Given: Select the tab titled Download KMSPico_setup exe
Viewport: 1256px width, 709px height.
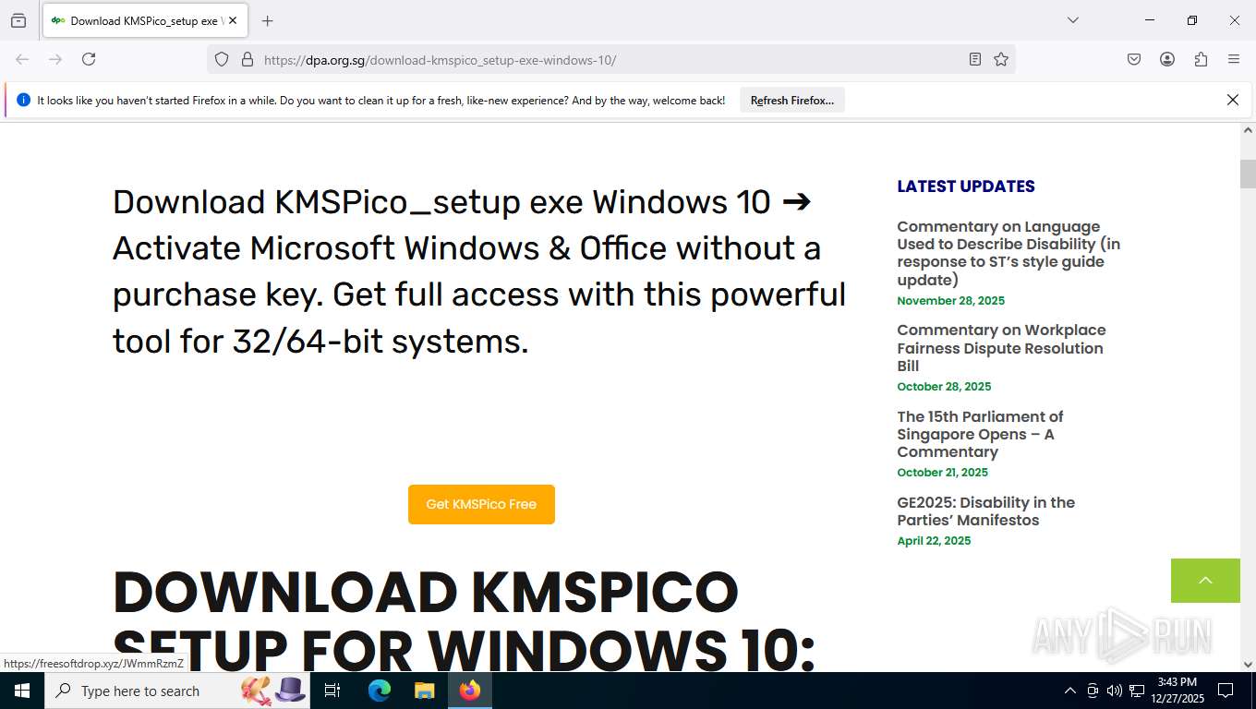Looking at the screenshot, I should (145, 20).
